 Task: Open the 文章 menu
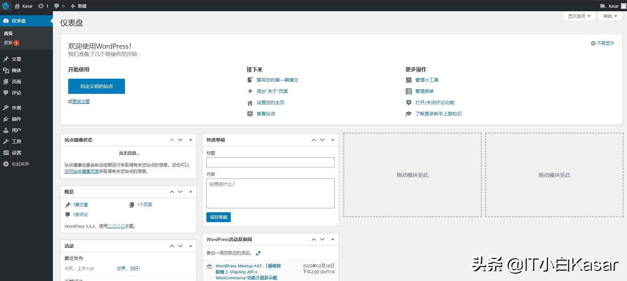point(26,59)
